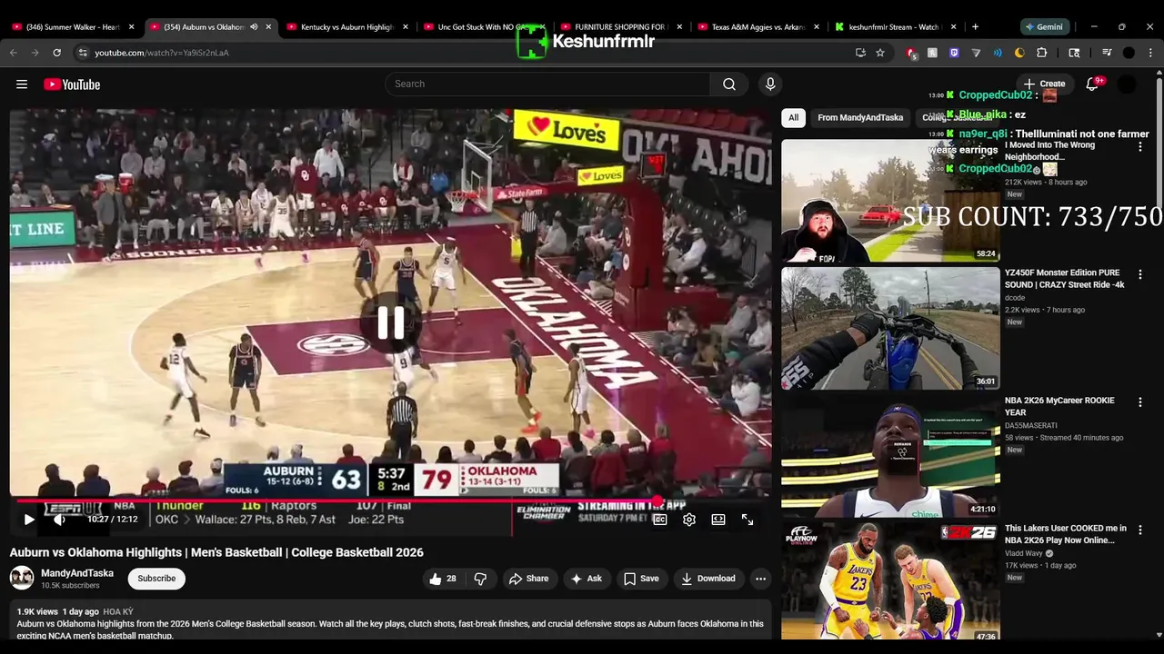
Task: Switch to FURNITURE SHOPPING browser tab
Action: (x=620, y=27)
